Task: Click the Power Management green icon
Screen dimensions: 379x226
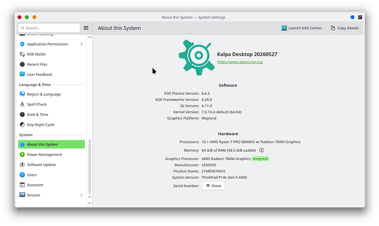Action: [x=22, y=155]
